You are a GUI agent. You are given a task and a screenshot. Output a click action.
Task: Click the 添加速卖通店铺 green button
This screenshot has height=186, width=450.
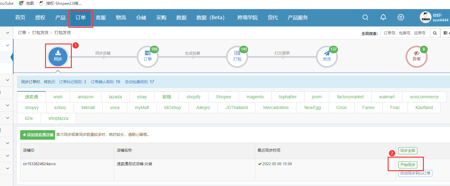(x=37, y=135)
